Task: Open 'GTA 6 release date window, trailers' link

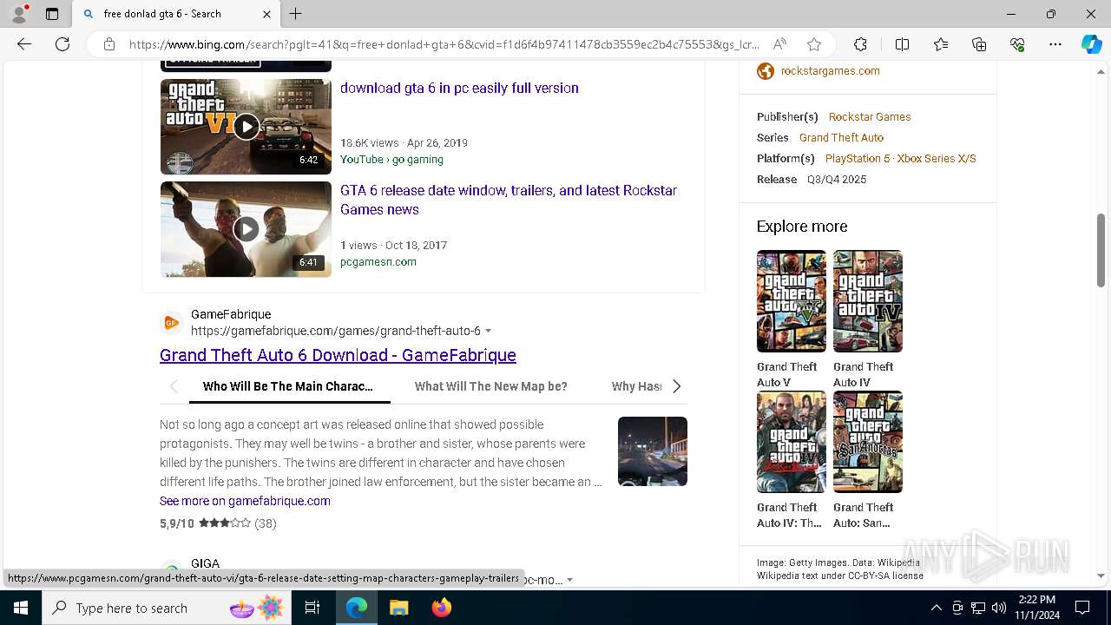Action: tap(509, 200)
